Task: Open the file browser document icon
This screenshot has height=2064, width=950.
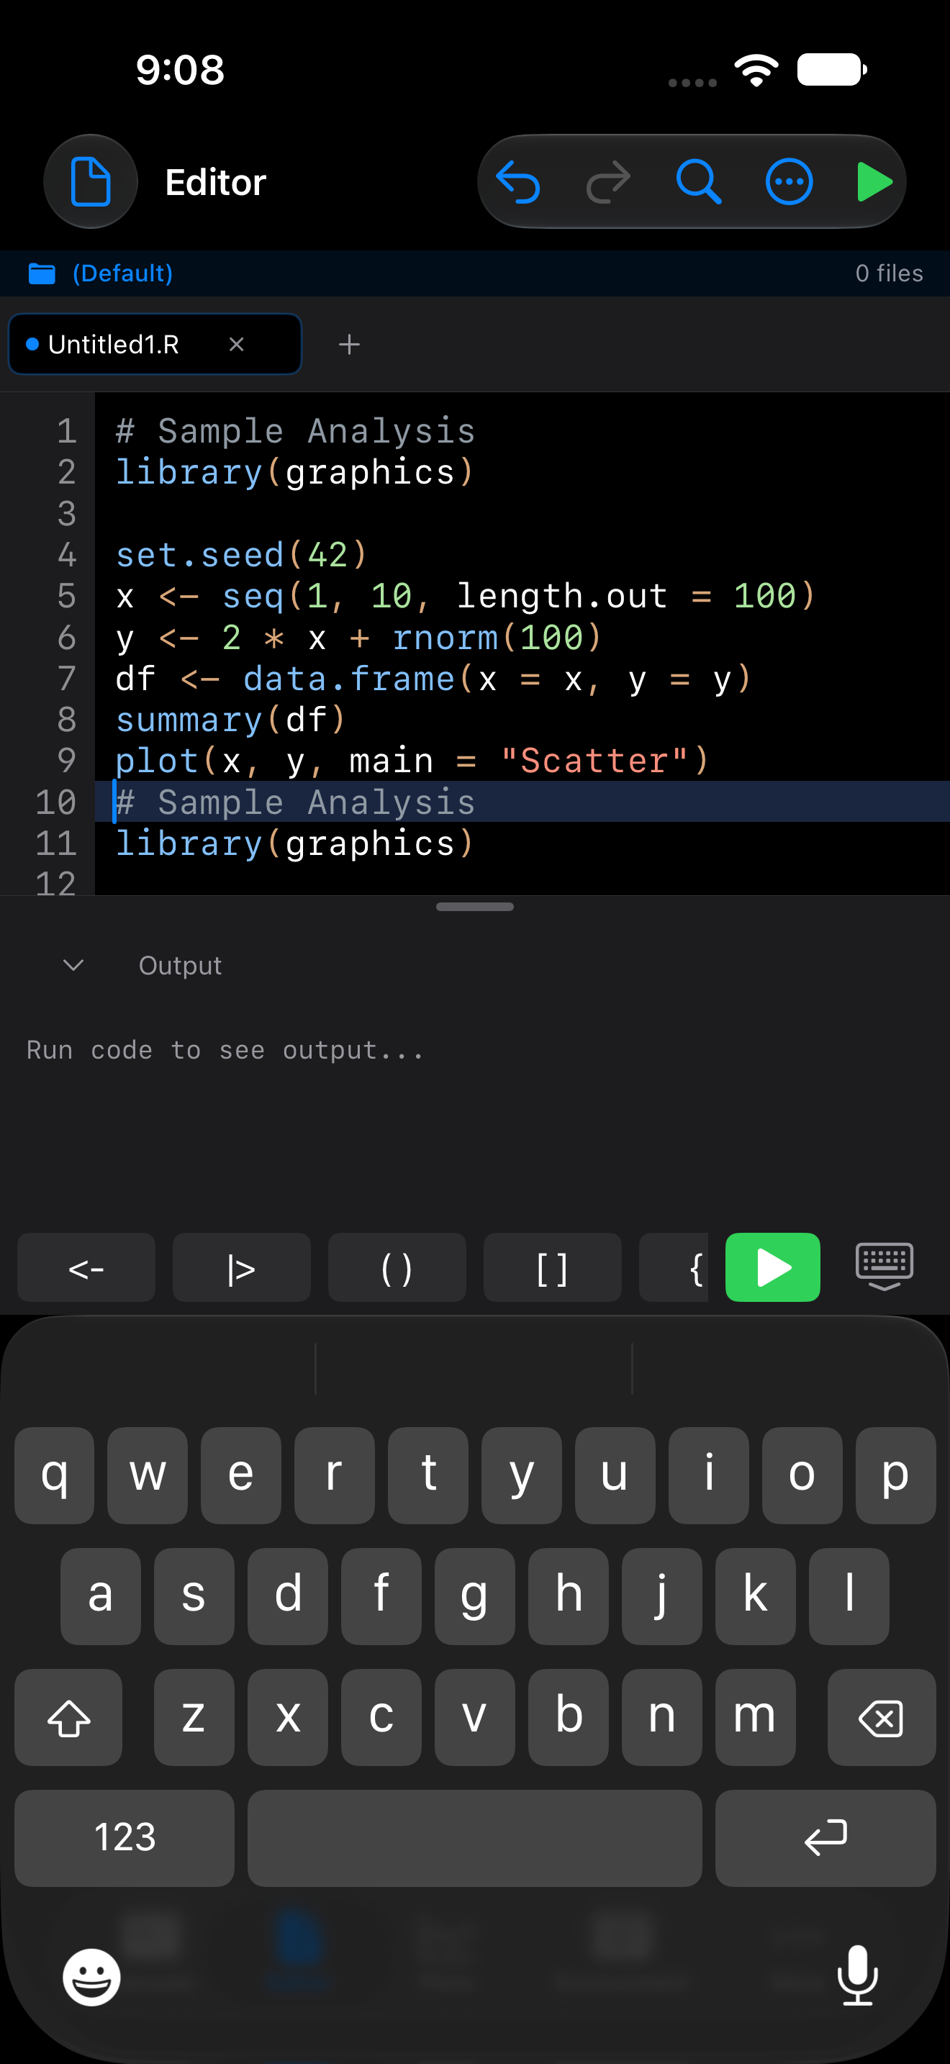Action: 91,182
